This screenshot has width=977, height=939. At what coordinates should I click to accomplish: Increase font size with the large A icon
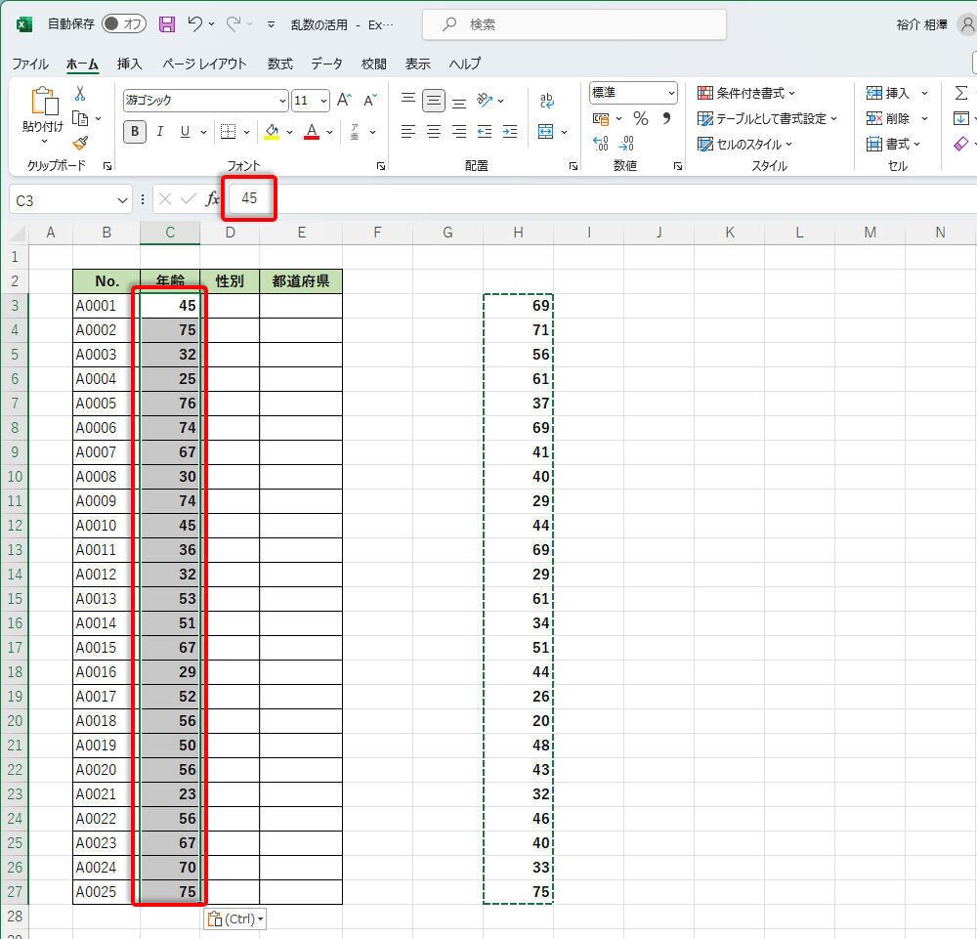click(344, 100)
